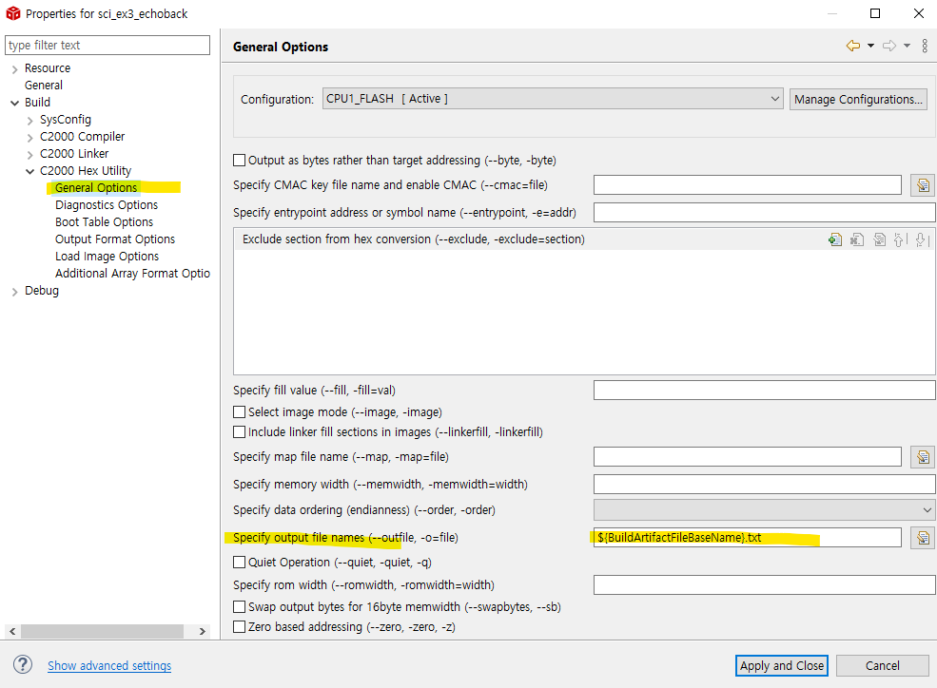Viewport: 937px width, 688px height.
Task: Edit the exclude section entry icon
Action: (x=879, y=239)
